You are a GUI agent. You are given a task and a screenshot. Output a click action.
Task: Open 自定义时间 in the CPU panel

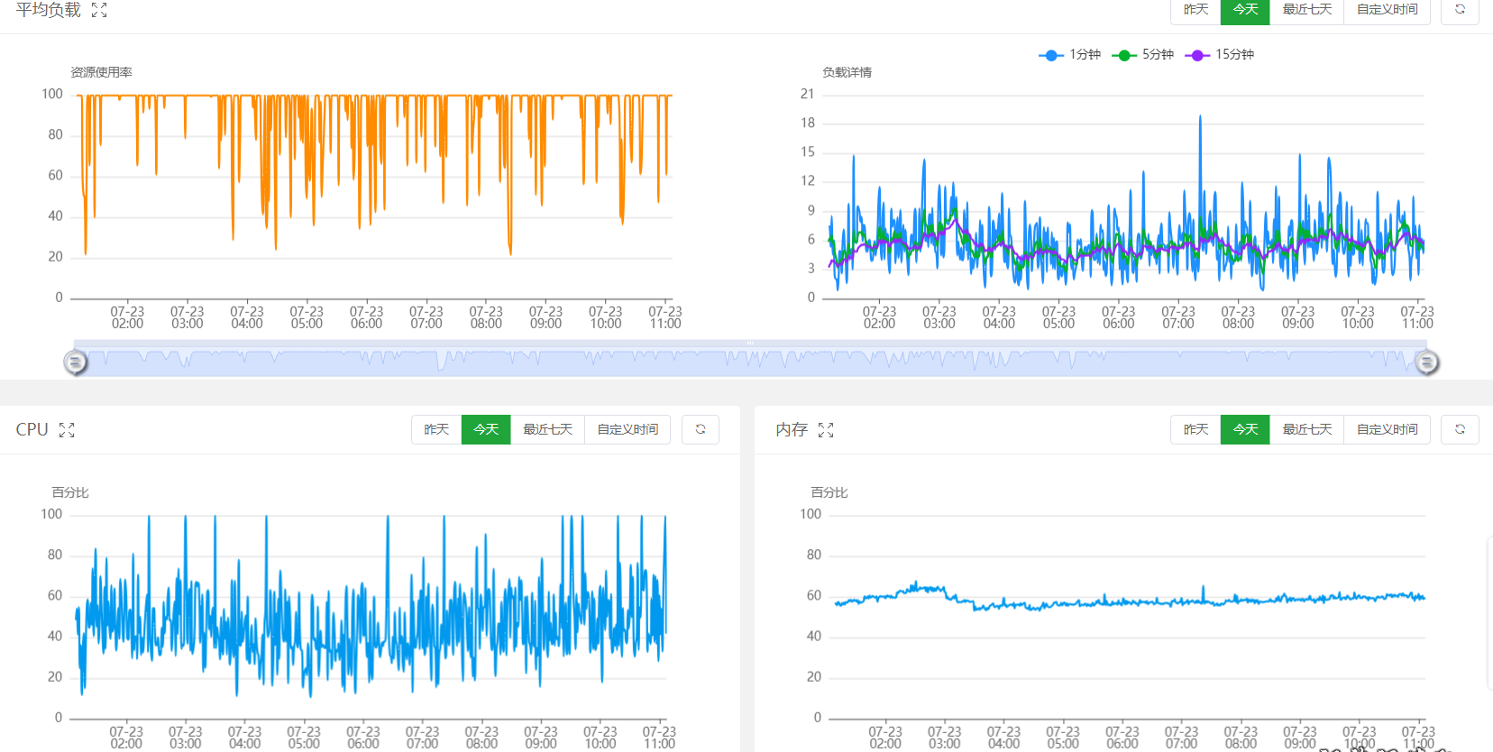[627, 429]
